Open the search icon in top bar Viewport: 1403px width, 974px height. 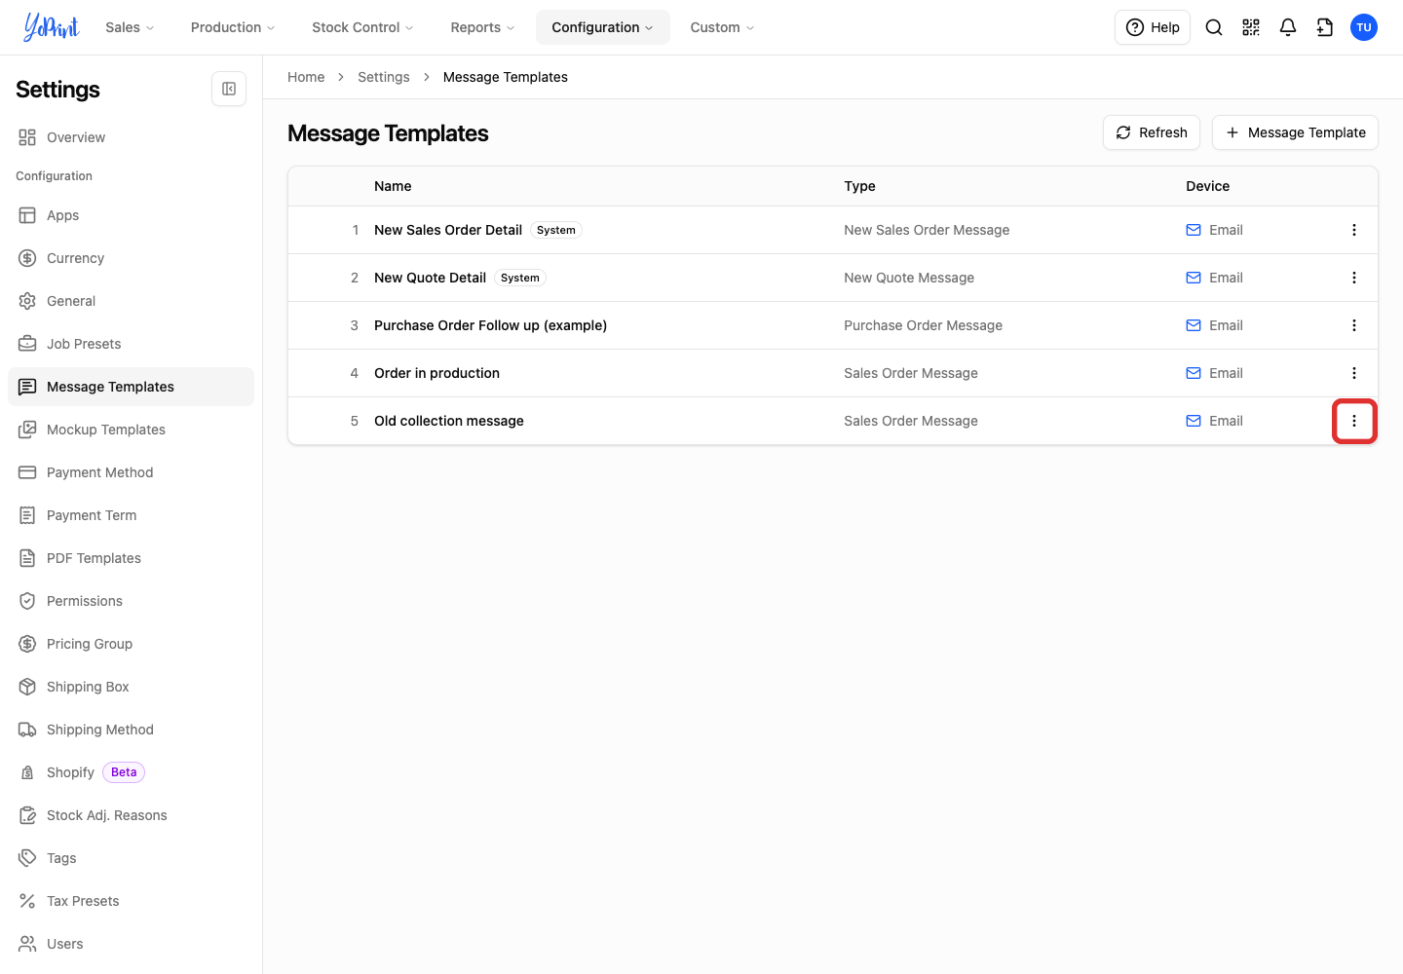pos(1214,27)
